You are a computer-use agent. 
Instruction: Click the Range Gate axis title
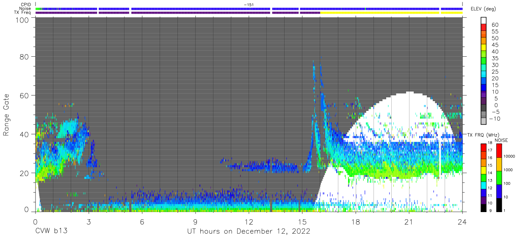[x=6, y=115]
